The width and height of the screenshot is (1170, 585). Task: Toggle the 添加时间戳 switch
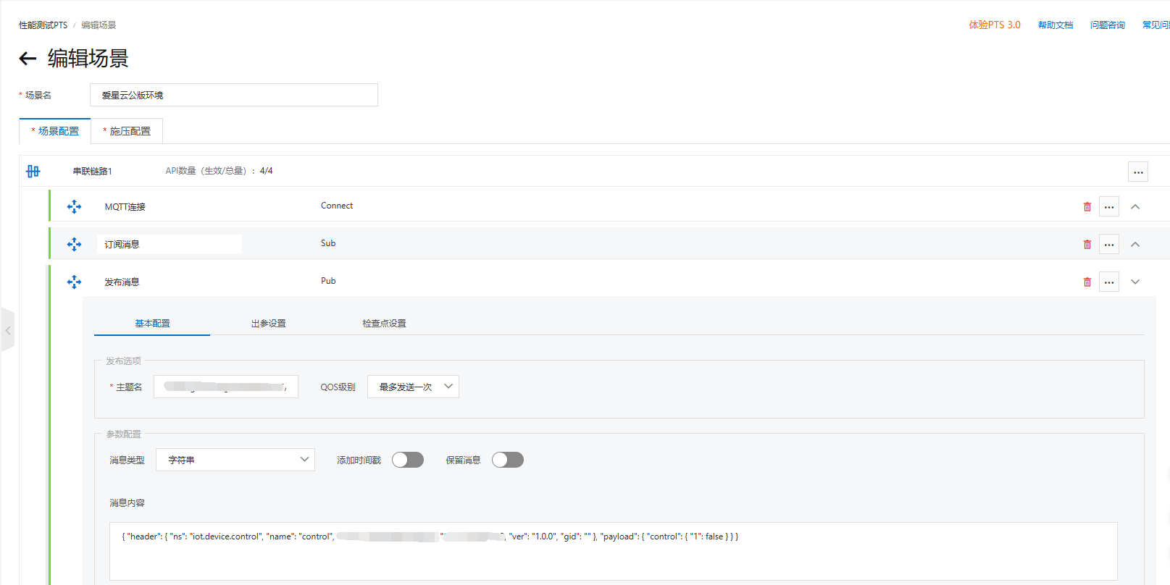[408, 460]
